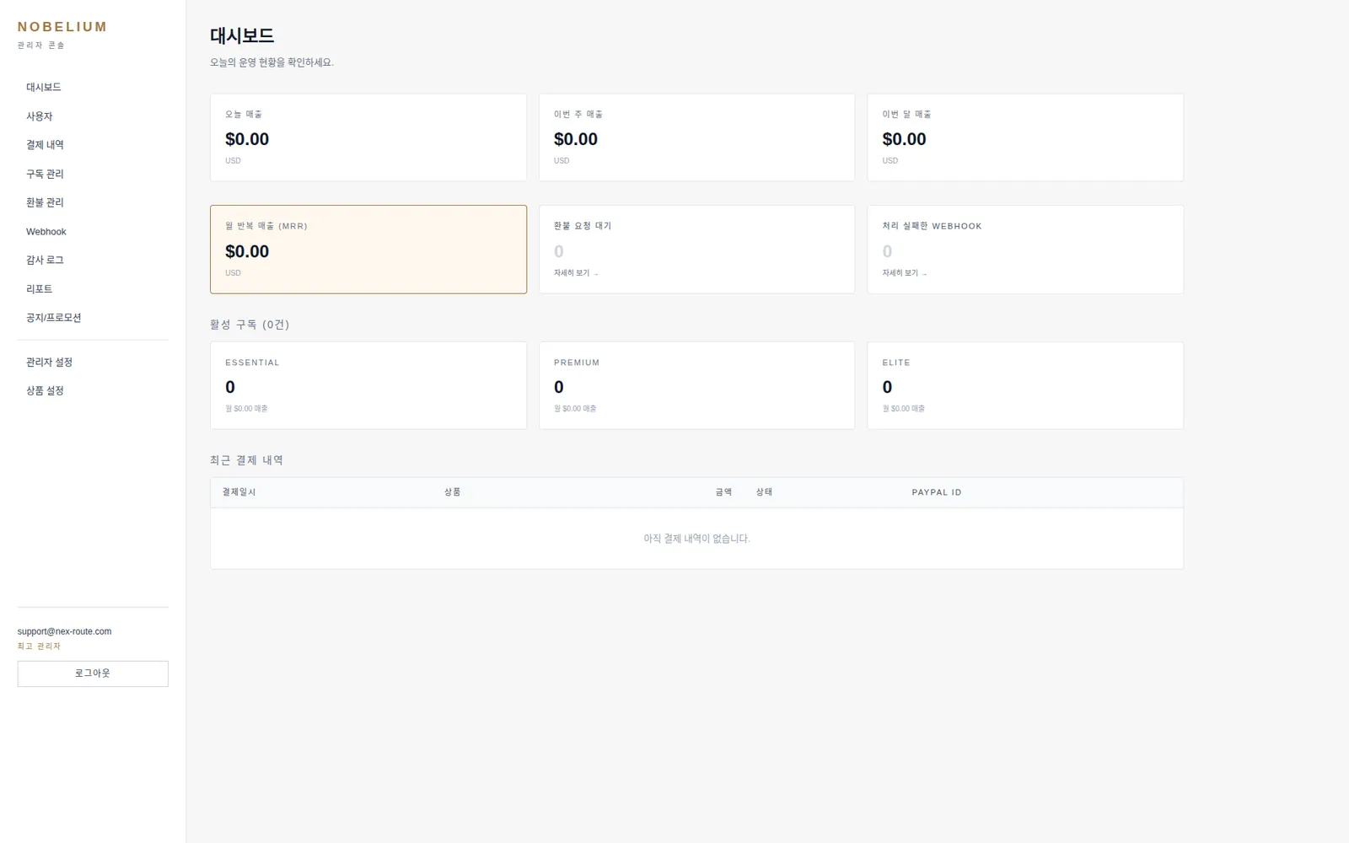This screenshot has width=1349, height=843.
Task: Click the 오늘 매출 card
Action: (368, 137)
